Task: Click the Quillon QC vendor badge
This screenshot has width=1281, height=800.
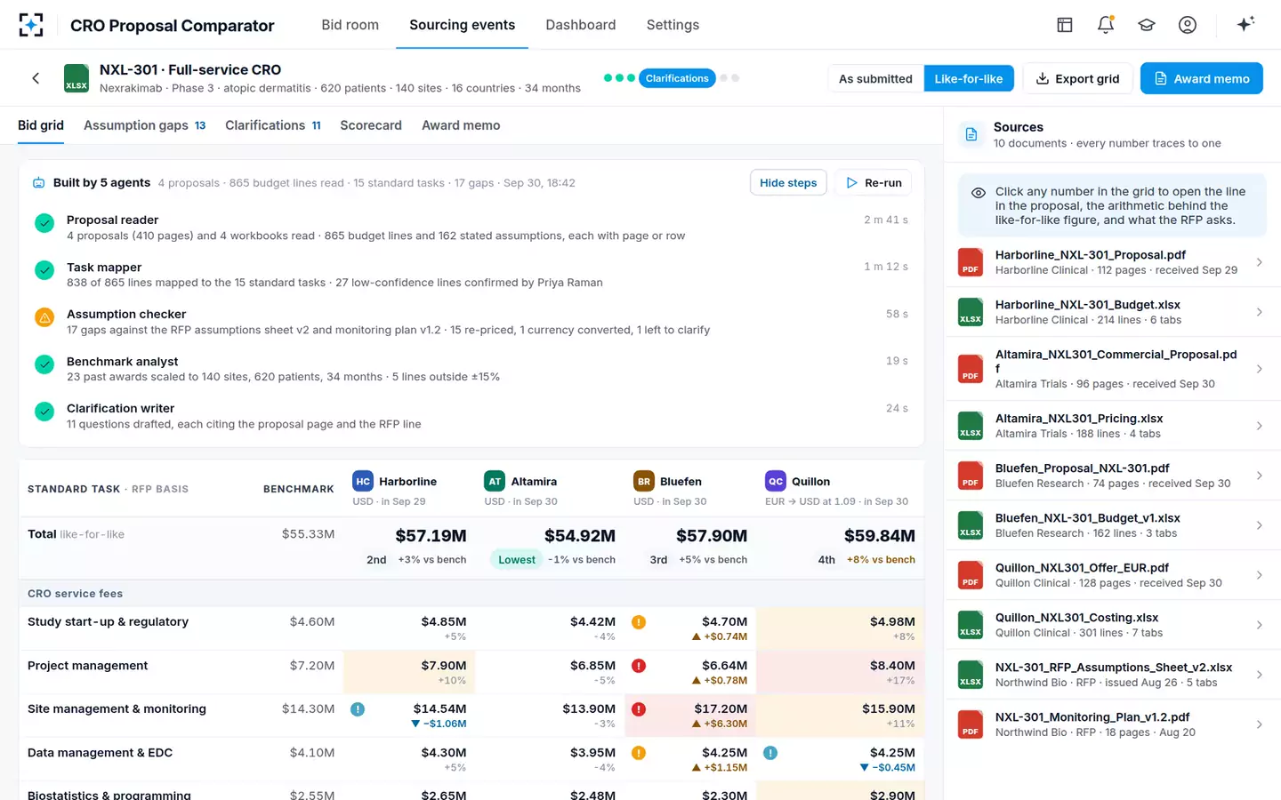Action: 776,481
